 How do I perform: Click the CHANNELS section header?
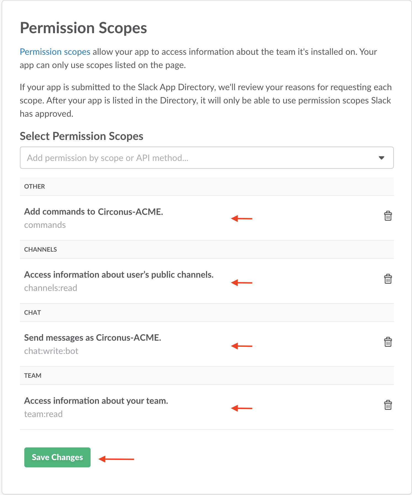point(41,249)
